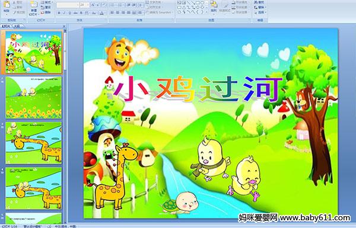Click the font color icon

[x=101, y=13]
